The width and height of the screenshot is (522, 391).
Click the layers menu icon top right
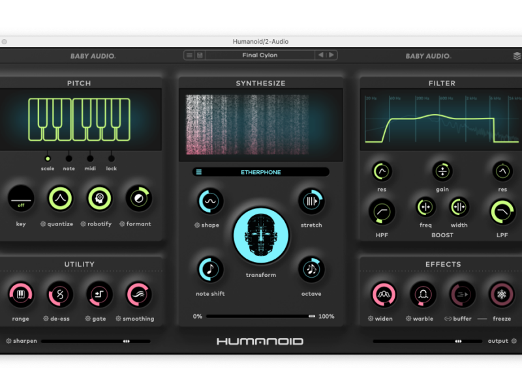[x=517, y=56]
